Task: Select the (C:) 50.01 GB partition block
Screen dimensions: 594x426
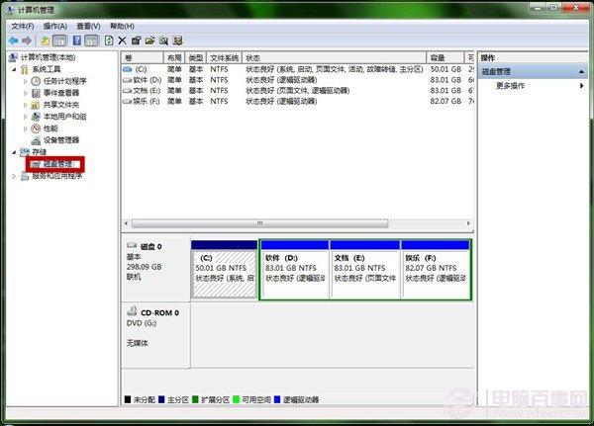Action: [225, 270]
